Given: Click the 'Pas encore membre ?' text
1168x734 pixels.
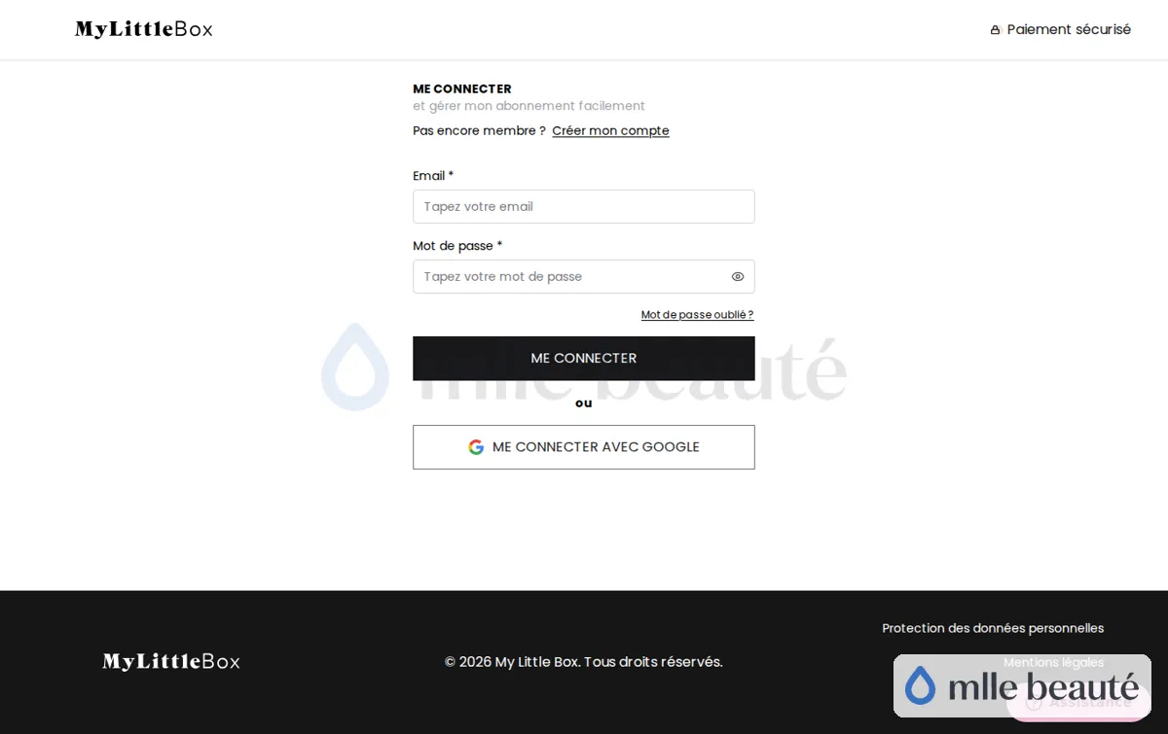Looking at the screenshot, I should tap(479, 130).
